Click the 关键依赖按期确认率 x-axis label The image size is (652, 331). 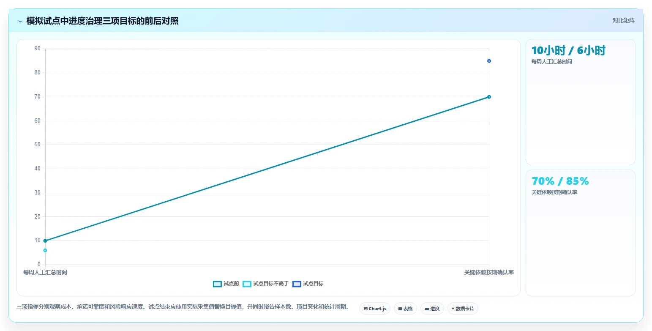coord(489,272)
